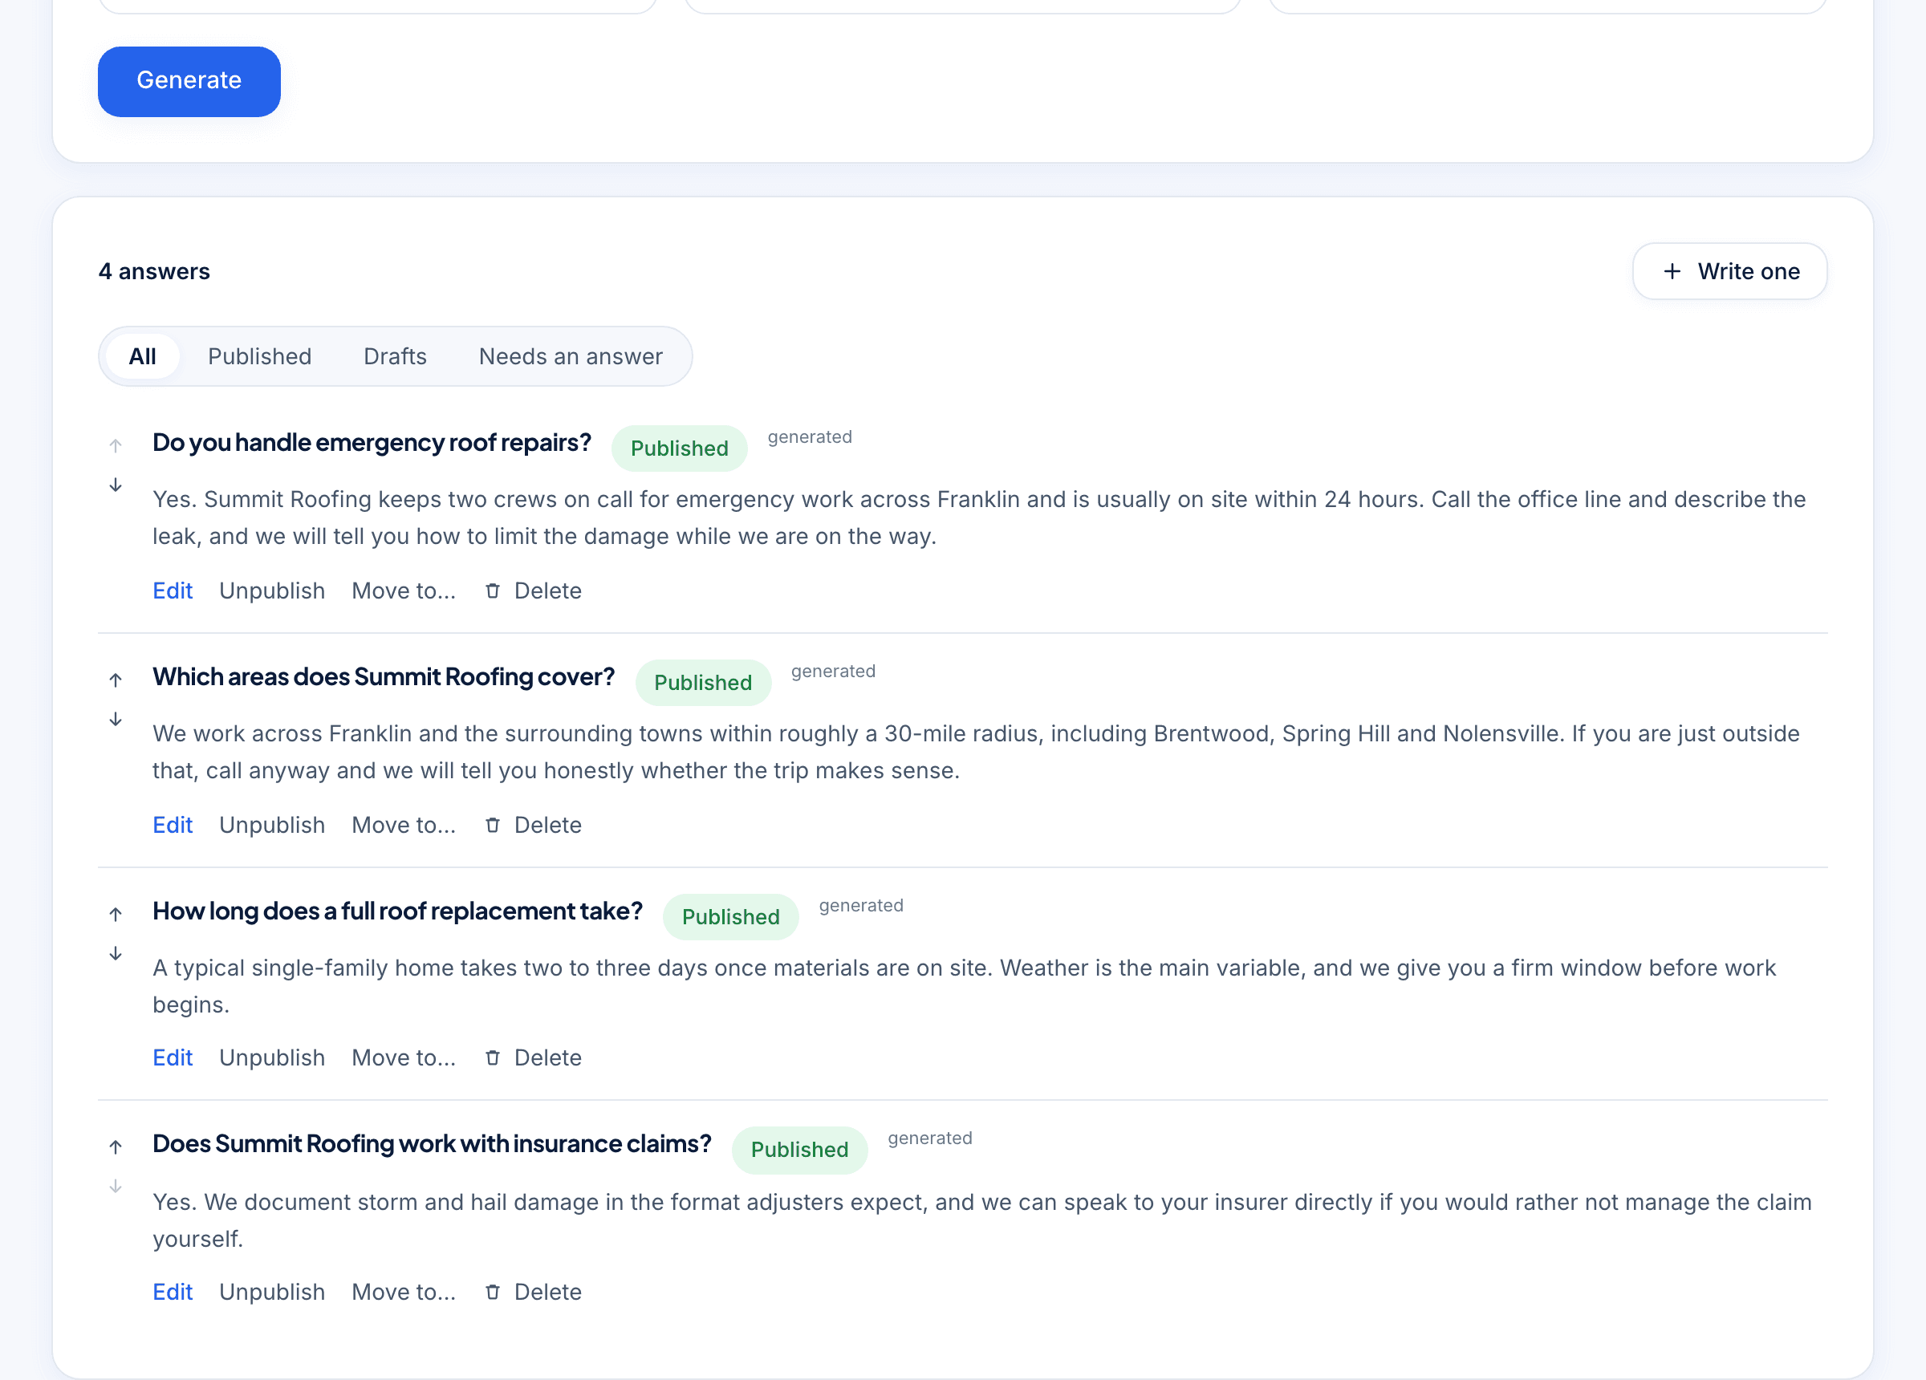Unpublish the insurance claims answer
Image resolution: width=1926 pixels, height=1380 pixels.
(x=272, y=1292)
